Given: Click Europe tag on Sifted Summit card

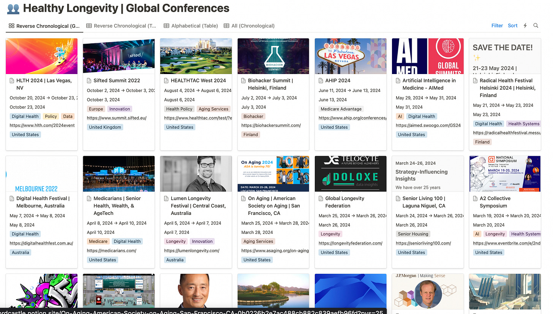Looking at the screenshot, I should pos(96,109).
